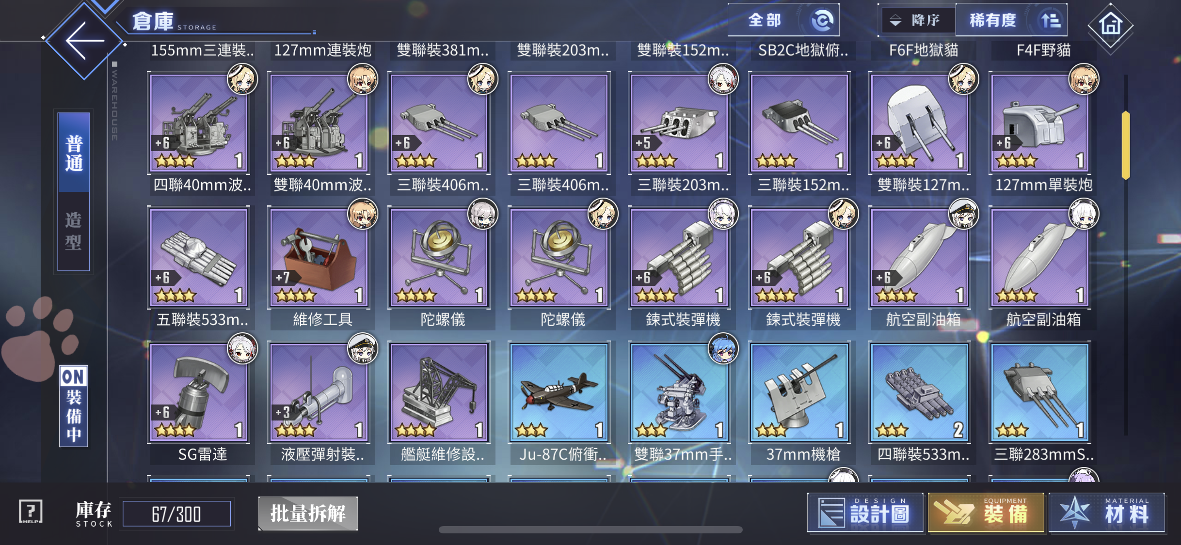This screenshot has width=1181, height=545.
Task: Click the 批量拆解 bulk dismantle button
Action: (308, 513)
